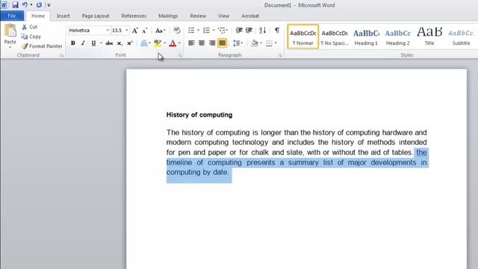478x269 pixels.
Task: Toggle Superscript formatting
Action: (x=129, y=43)
